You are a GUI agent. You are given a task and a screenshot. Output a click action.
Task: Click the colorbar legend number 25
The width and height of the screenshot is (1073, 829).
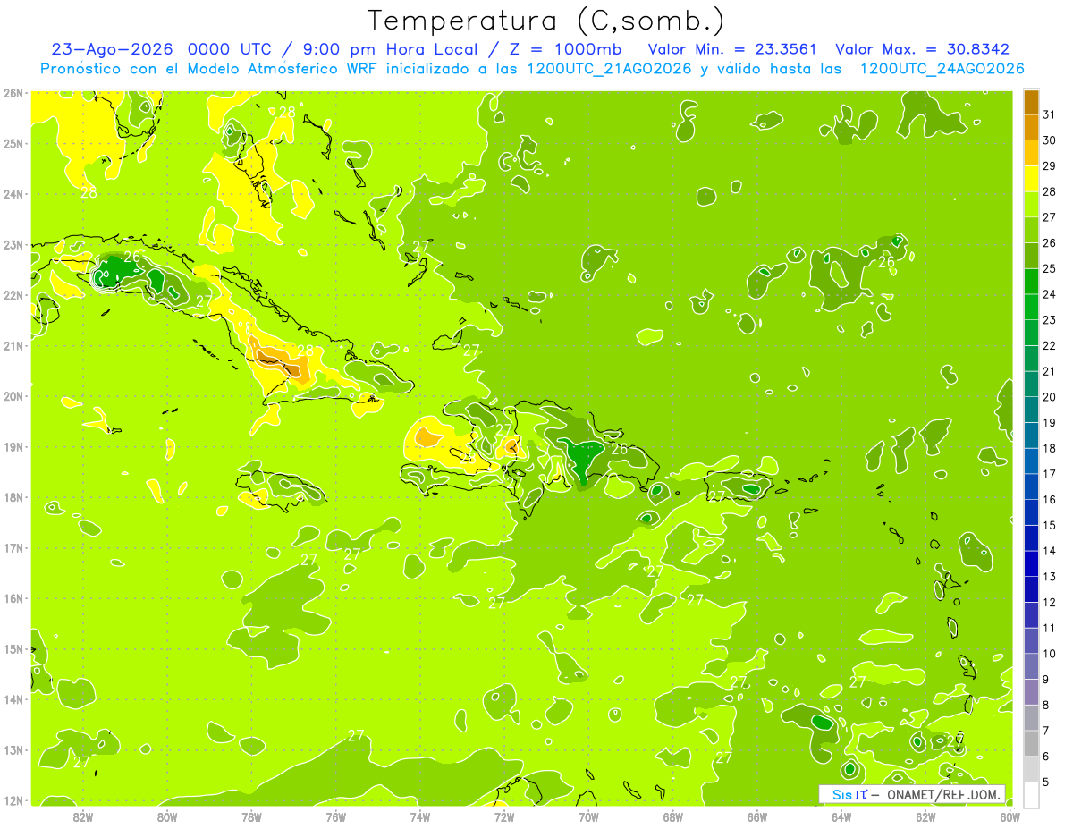[x=1049, y=268]
